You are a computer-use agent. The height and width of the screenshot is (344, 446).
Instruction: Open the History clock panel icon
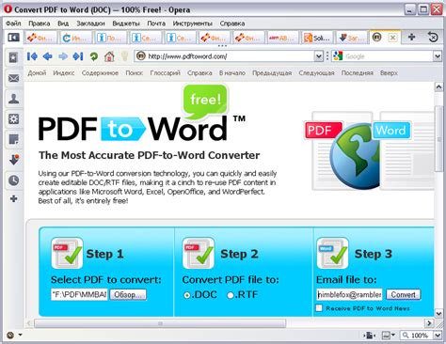click(x=13, y=180)
